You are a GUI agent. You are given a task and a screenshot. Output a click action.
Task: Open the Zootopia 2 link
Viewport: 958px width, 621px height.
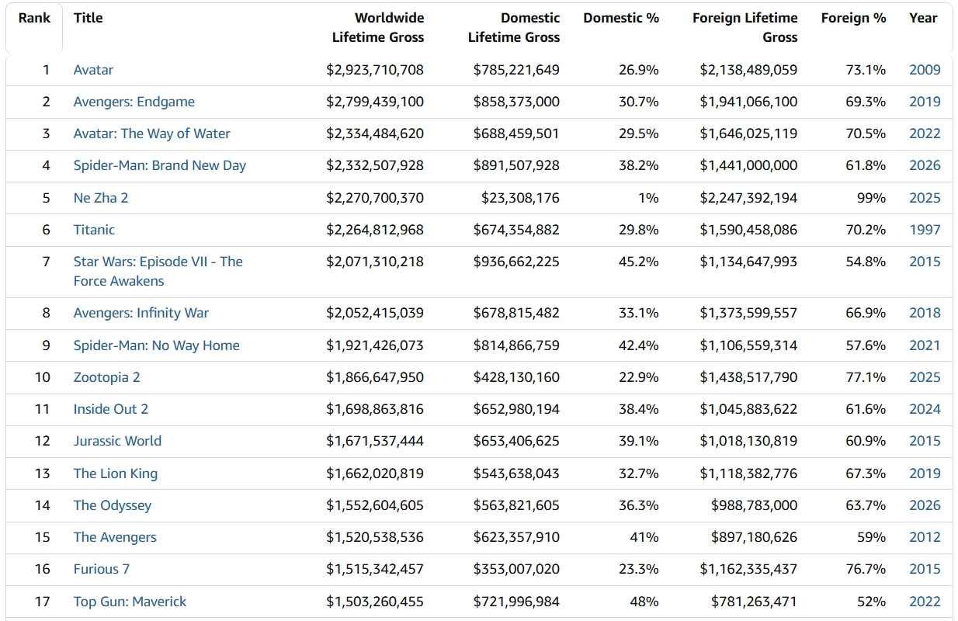[x=107, y=377]
